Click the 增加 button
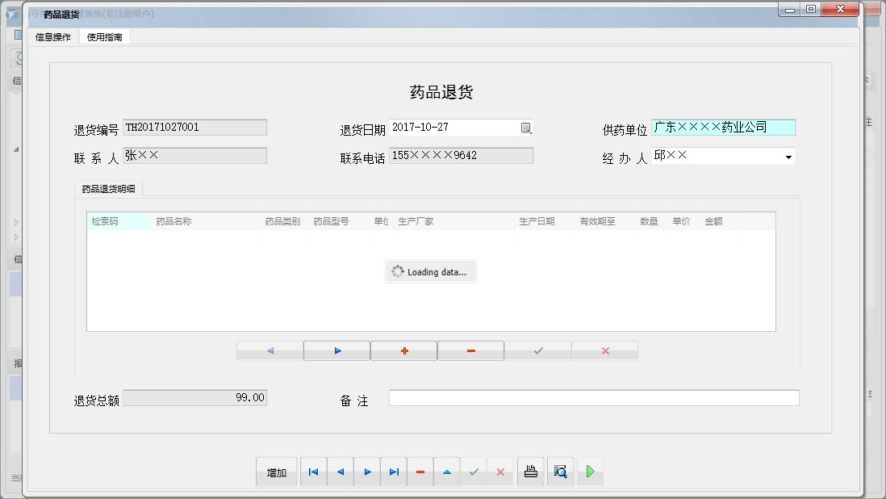Image resolution: width=886 pixels, height=499 pixels. coord(277,472)
